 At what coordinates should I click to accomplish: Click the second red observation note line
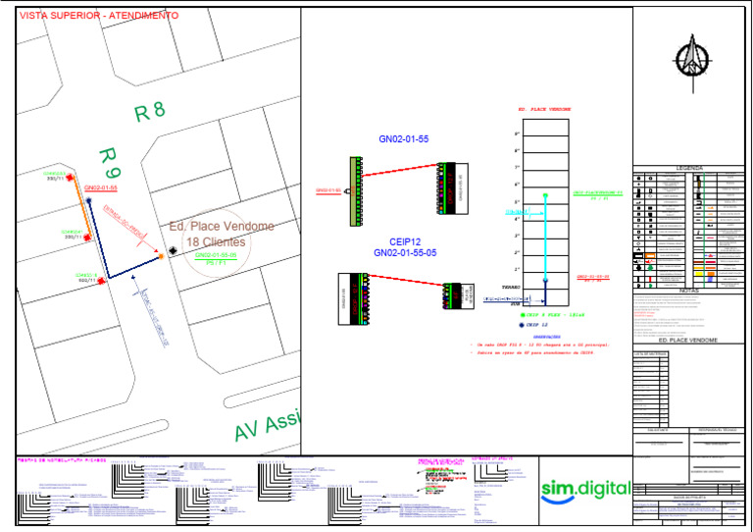pyautogui.click(x=531, y=352)
